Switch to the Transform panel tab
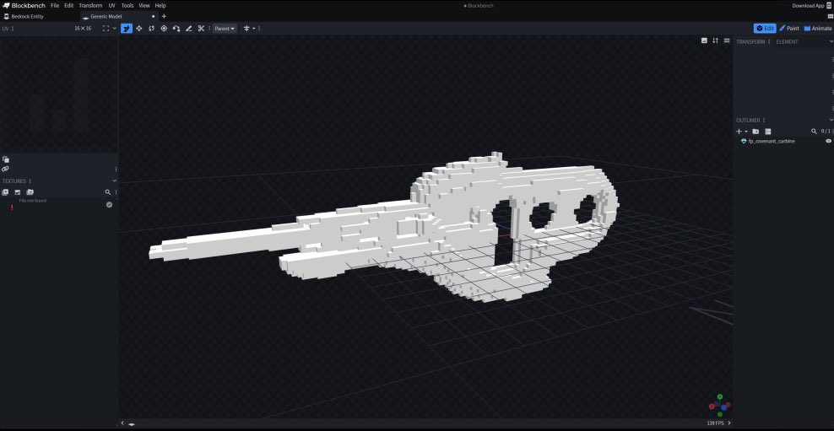This screenshot has height=431, width=834. click(x=750, y=42)
